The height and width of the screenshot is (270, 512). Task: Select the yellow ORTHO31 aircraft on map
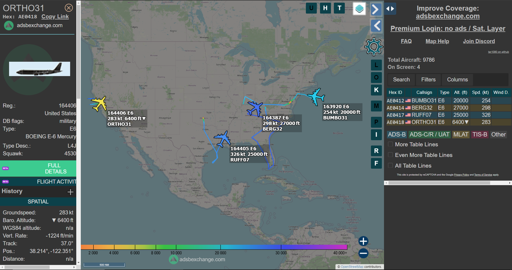(99, 103)
